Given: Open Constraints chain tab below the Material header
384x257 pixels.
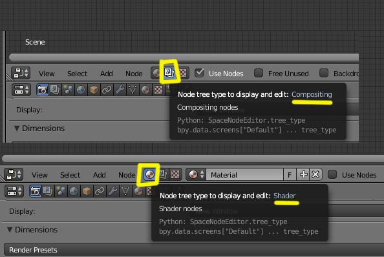Looking at the screenshot, I should pos(100,191).
